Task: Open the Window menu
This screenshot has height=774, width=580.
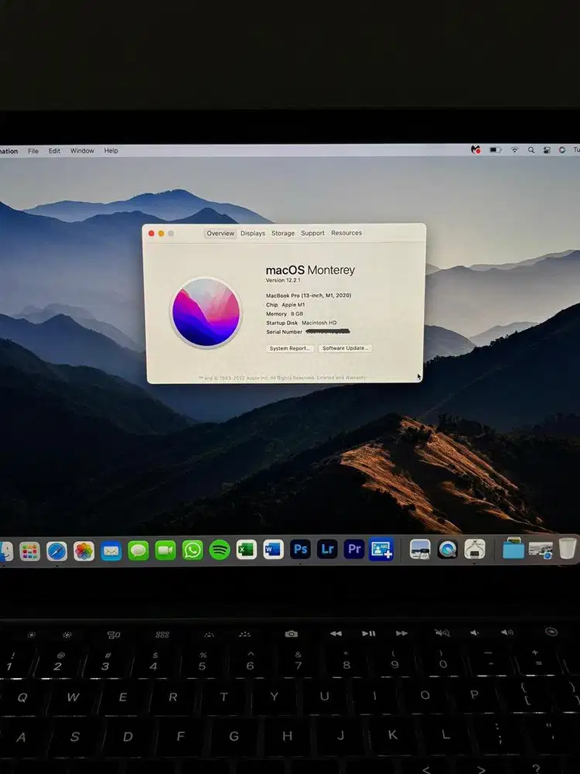Action: tap(82, 151)
